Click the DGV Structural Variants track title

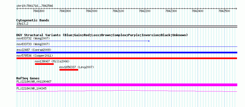click(102, 35)
